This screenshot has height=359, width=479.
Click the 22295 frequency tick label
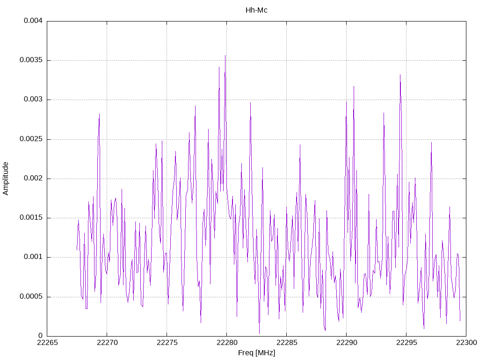coord(406,343)
